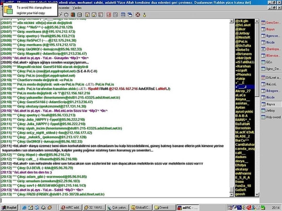Click the chat scrollbar down arrow
Viewport: 282px width, 211px height.
click(x=232, y=194)
